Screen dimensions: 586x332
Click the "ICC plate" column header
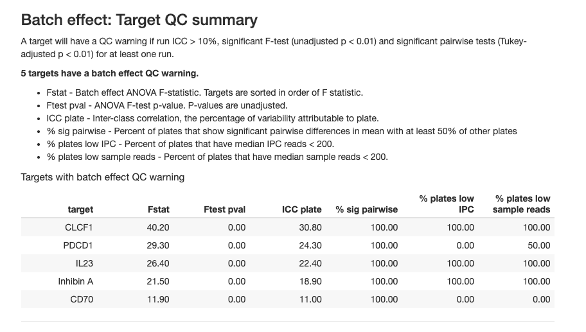(x=301, y=209)
